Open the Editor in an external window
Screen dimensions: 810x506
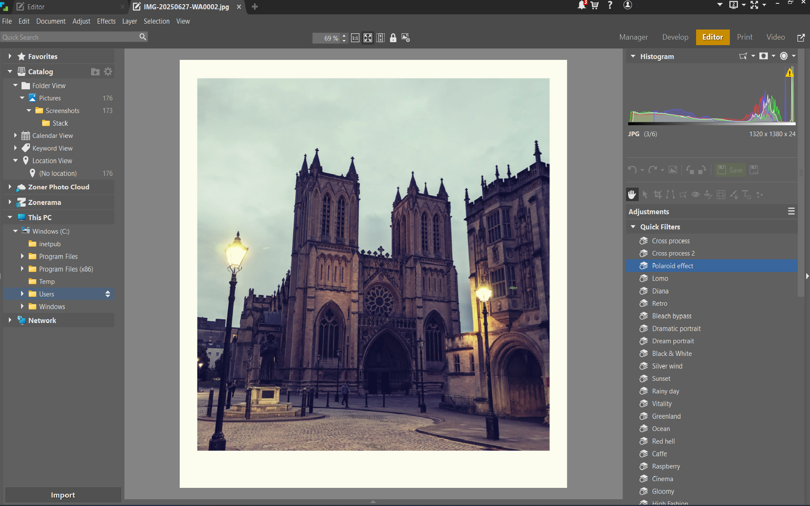(x=801, y=38)
